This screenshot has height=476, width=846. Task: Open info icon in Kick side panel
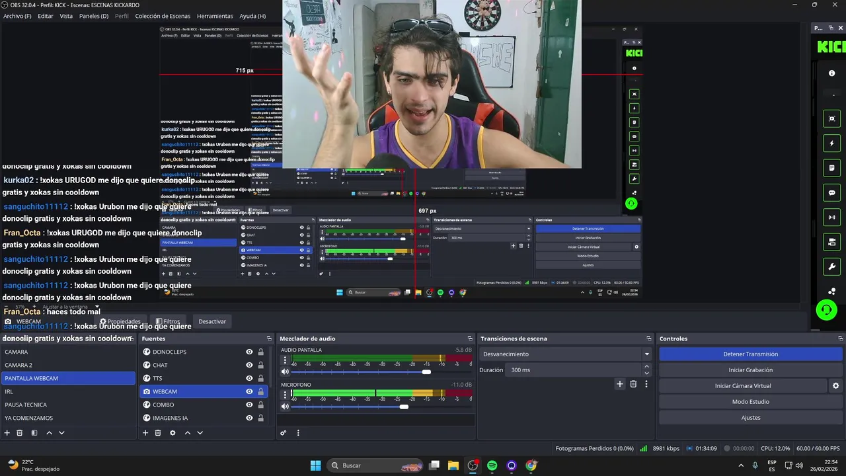pos(832,73)
